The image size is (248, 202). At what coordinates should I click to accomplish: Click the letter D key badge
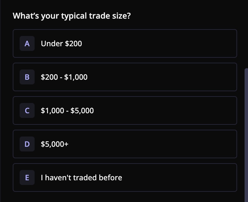point(27,144)
